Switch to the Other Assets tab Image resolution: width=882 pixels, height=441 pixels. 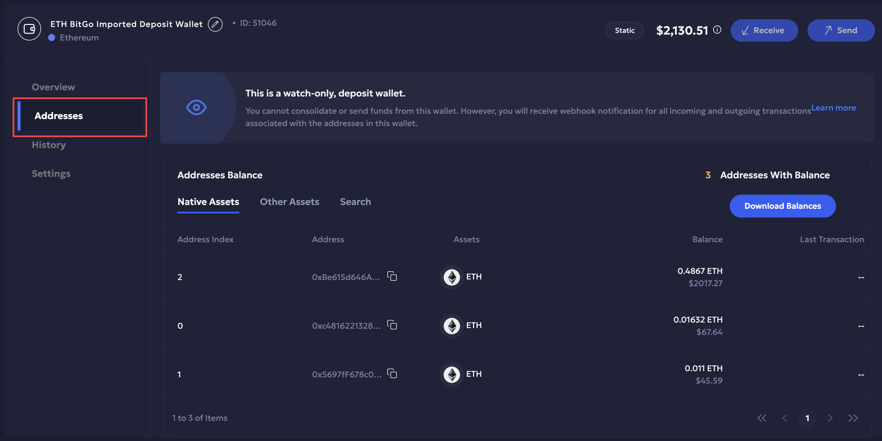click(289, 202)
